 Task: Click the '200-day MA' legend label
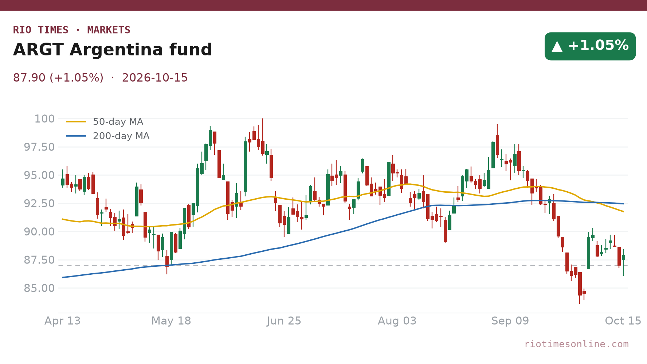(x=121, y=136)
